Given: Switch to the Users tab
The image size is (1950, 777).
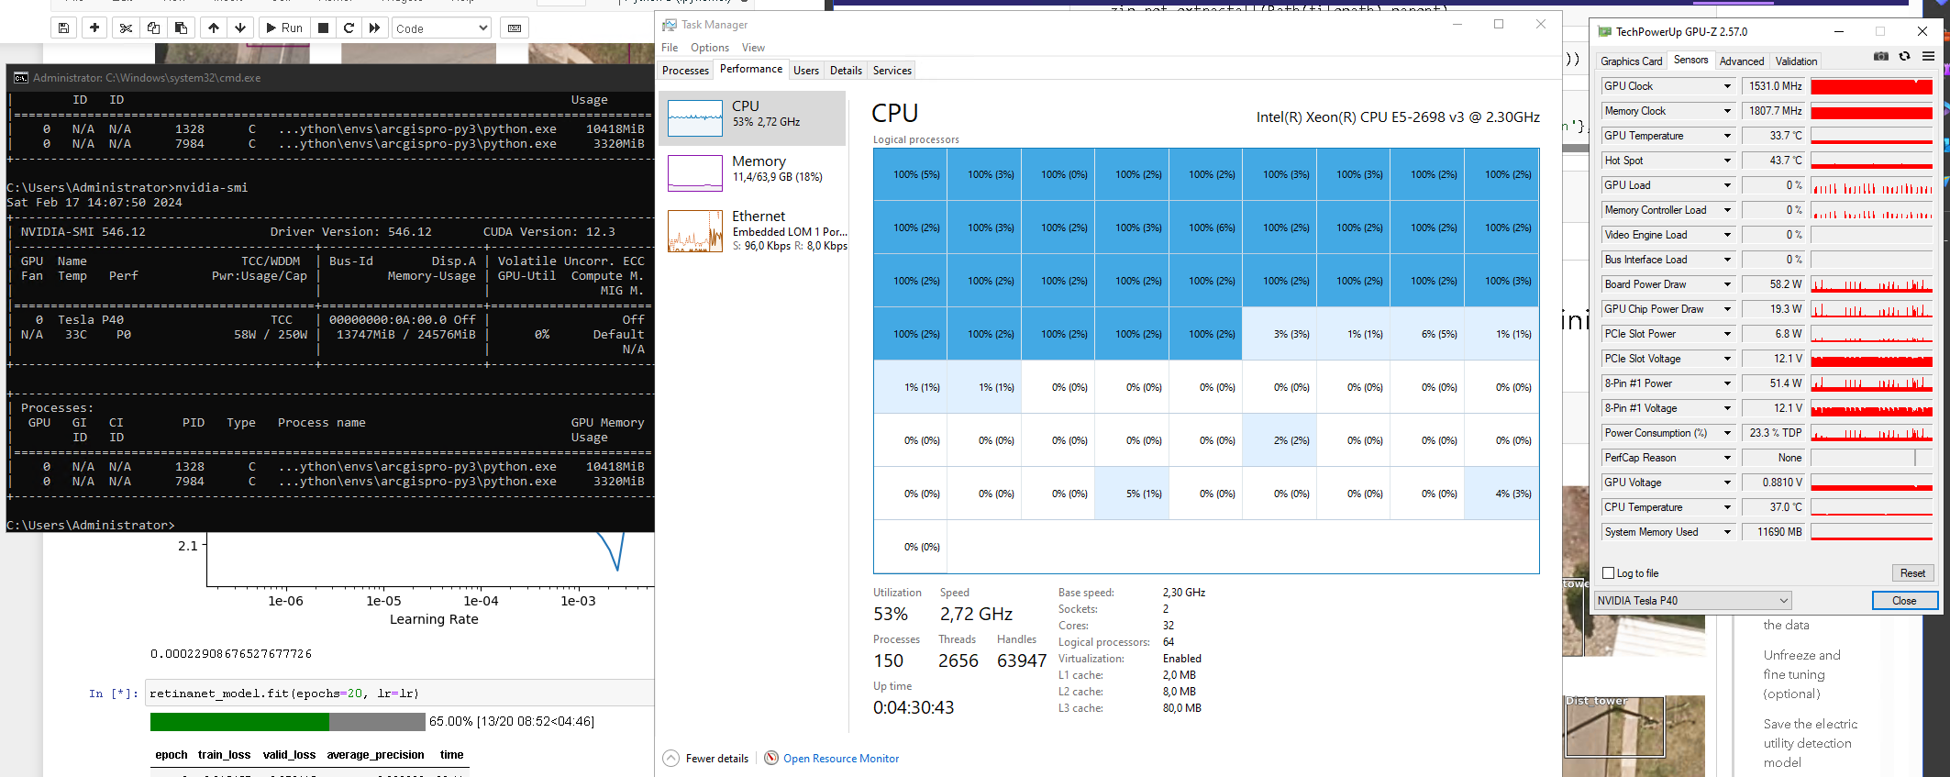Looking at the screenshot, I should point(806,71).
